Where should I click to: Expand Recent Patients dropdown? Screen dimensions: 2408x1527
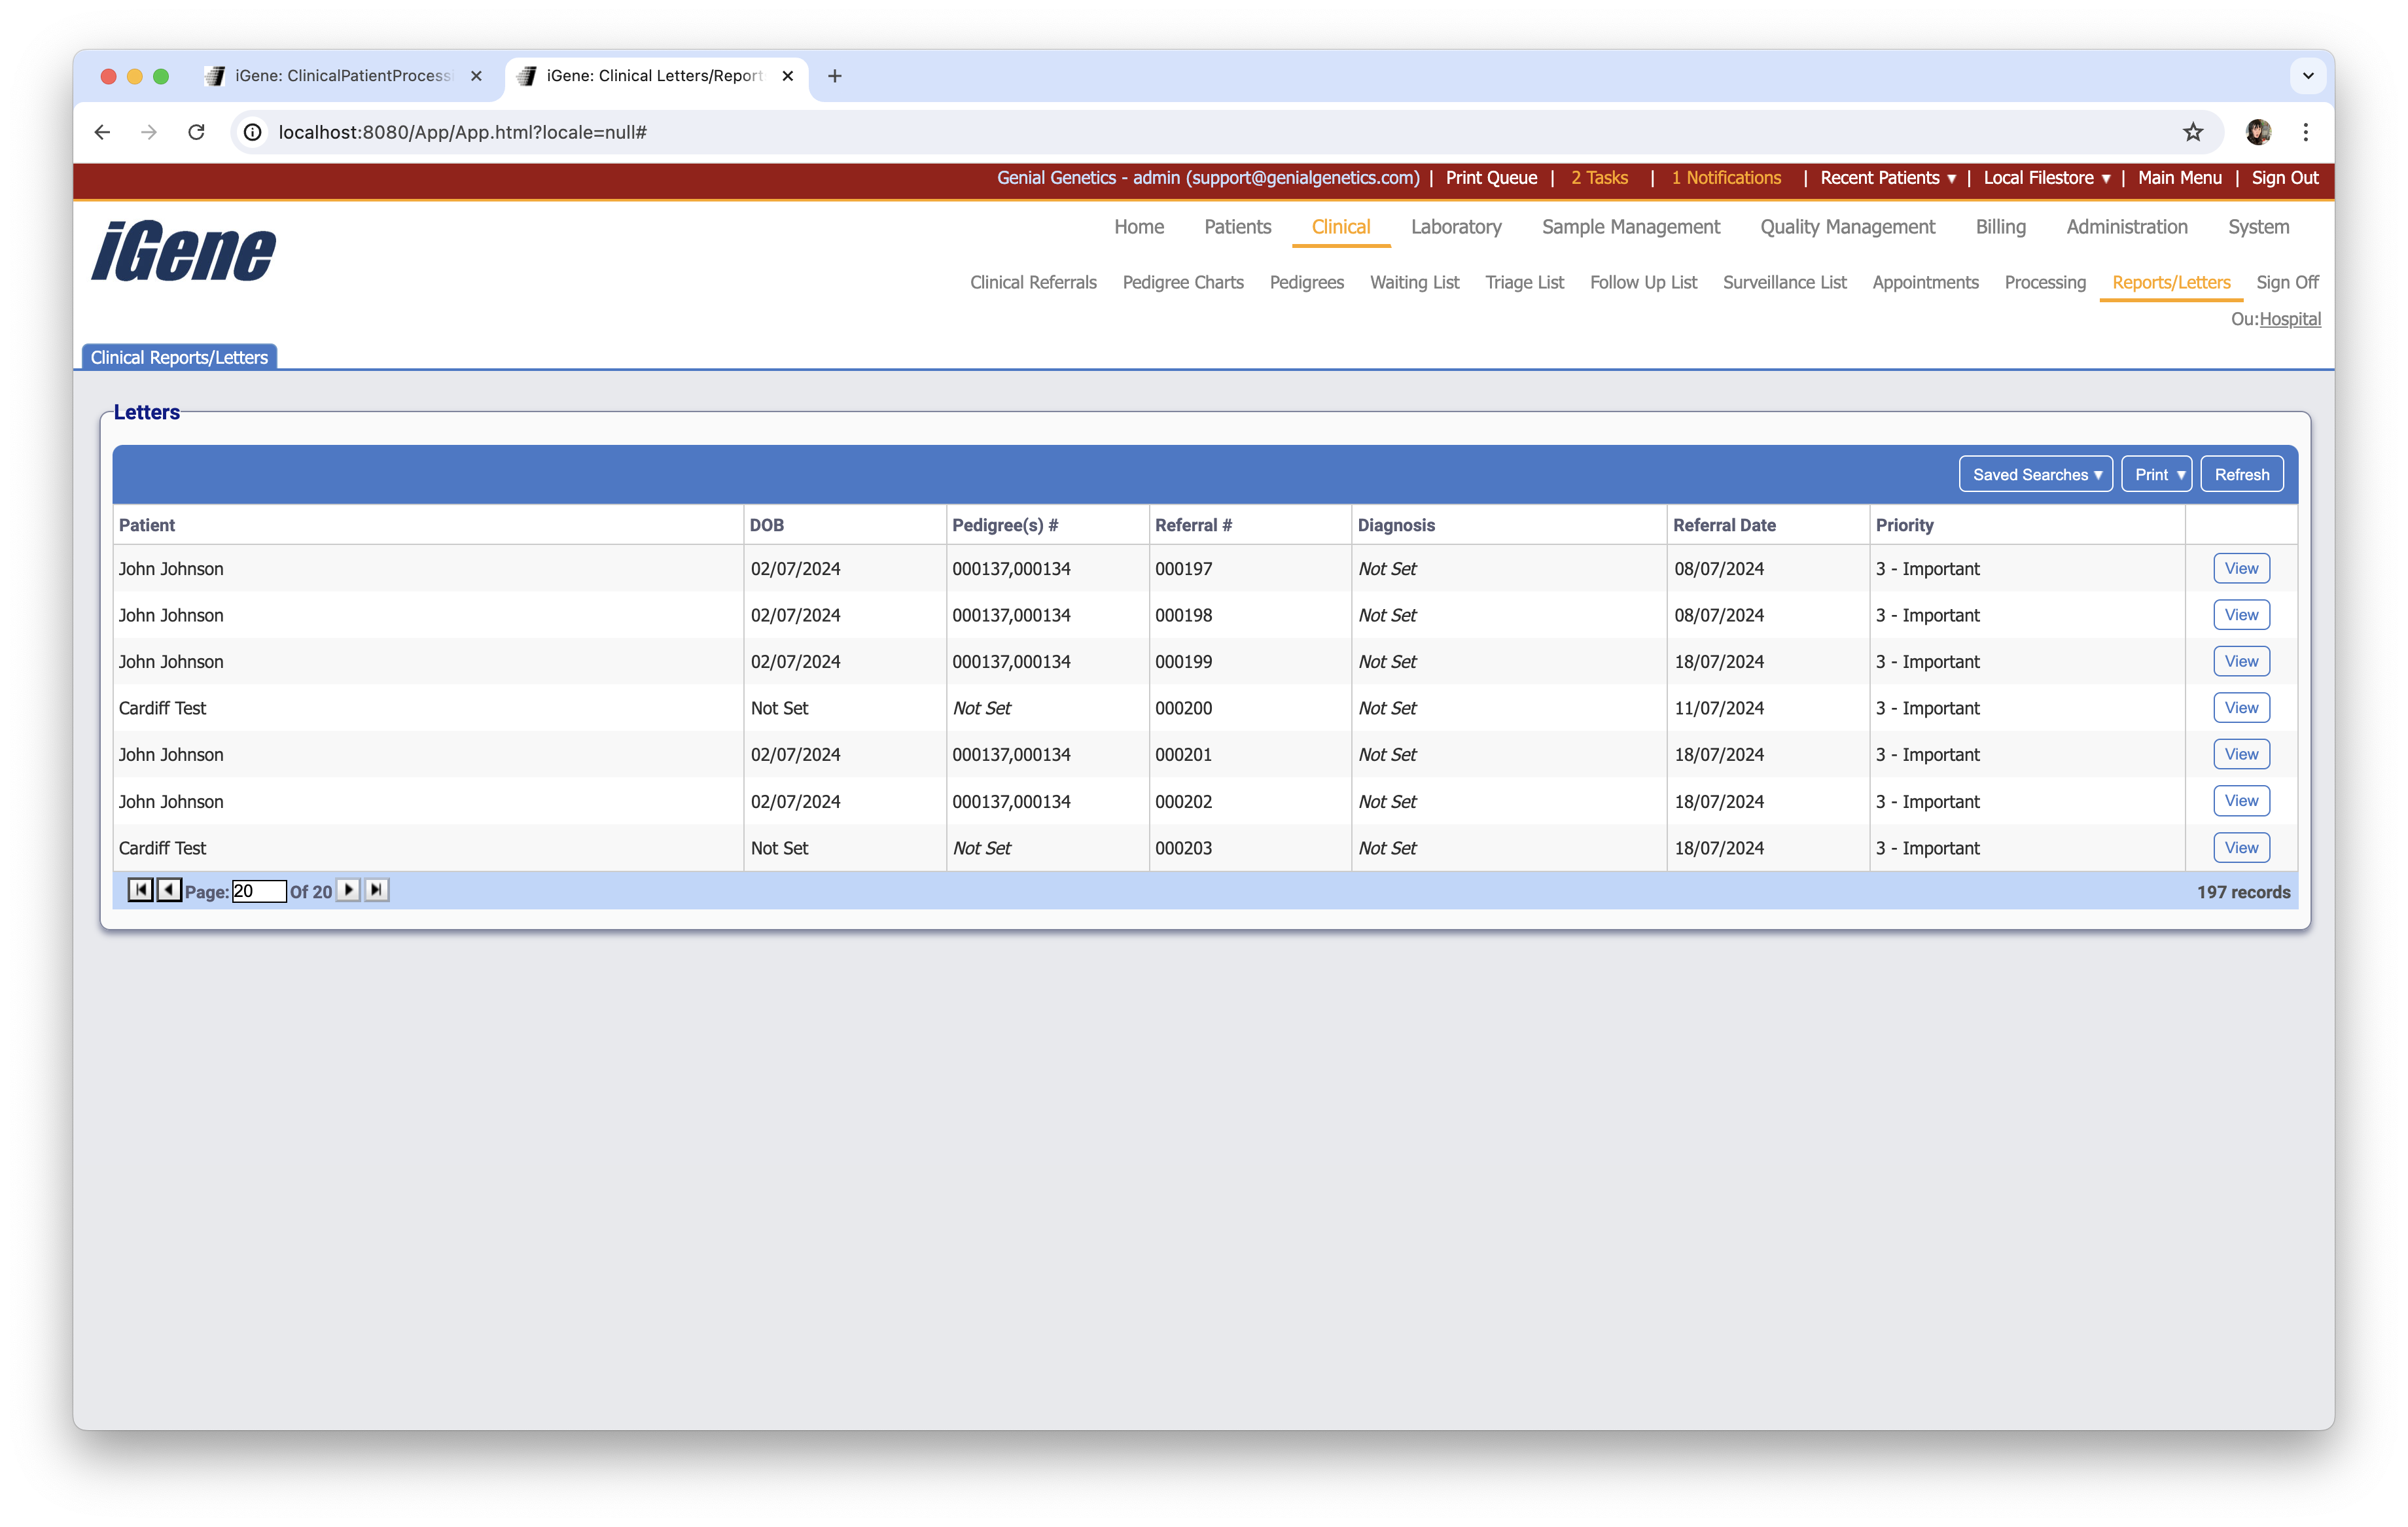tap(1887, 178)
